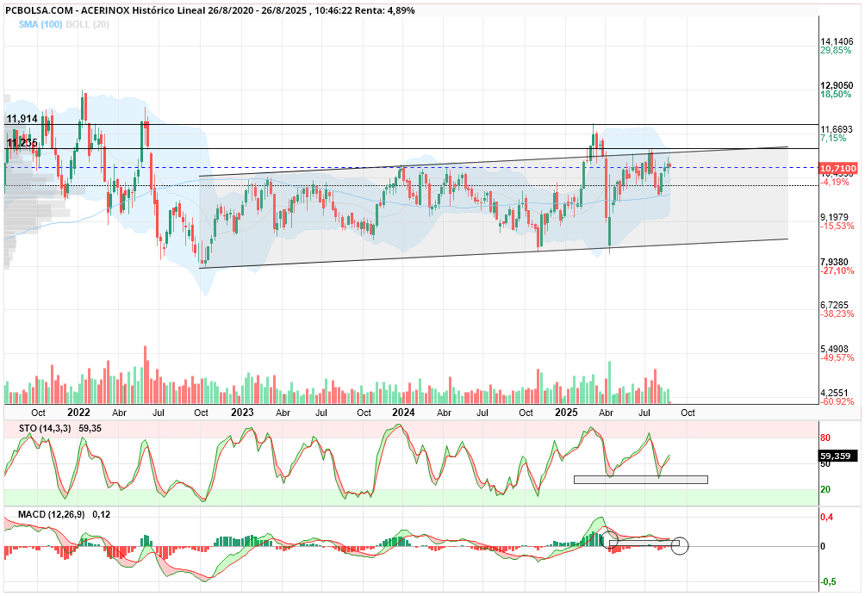Viewport: 865px width, 596px height.
Task: Select the PCBOLSA.COM ACERINOX chart title
Action: 209,10
